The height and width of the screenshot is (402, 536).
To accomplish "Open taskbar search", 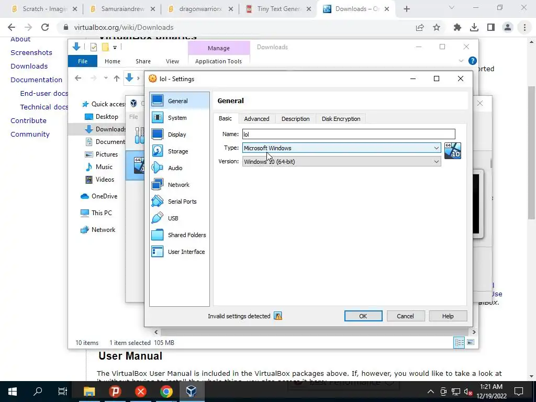I will coord(38,392).
